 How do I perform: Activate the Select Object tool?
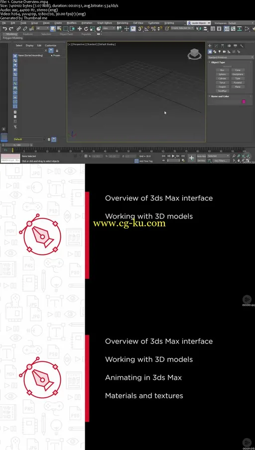53,28
